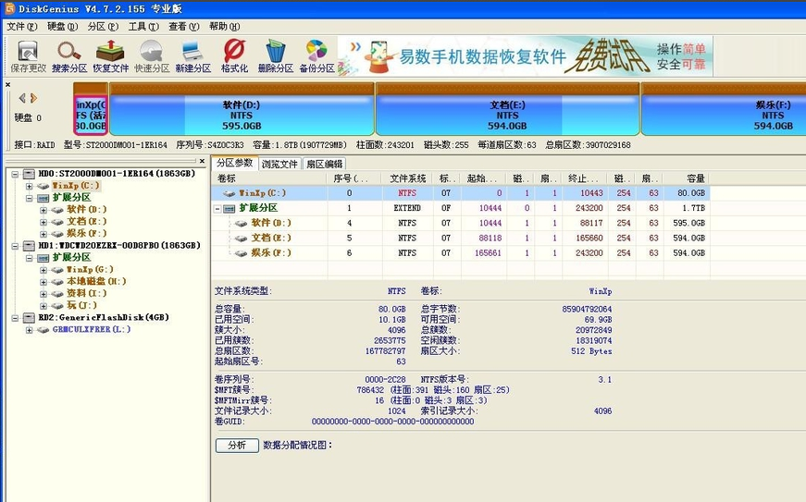Open the 易数手机数据恢复软件 banner ad

(525, 56)
